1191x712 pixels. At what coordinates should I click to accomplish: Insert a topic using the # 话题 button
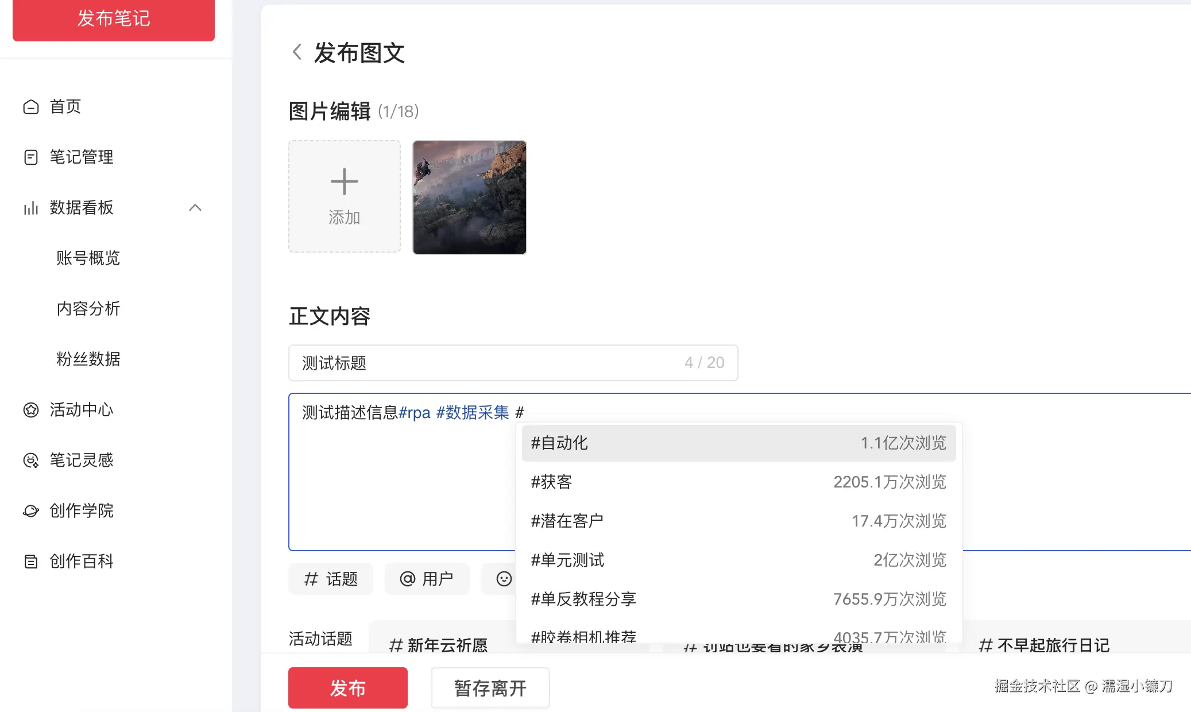pos(330,579)
